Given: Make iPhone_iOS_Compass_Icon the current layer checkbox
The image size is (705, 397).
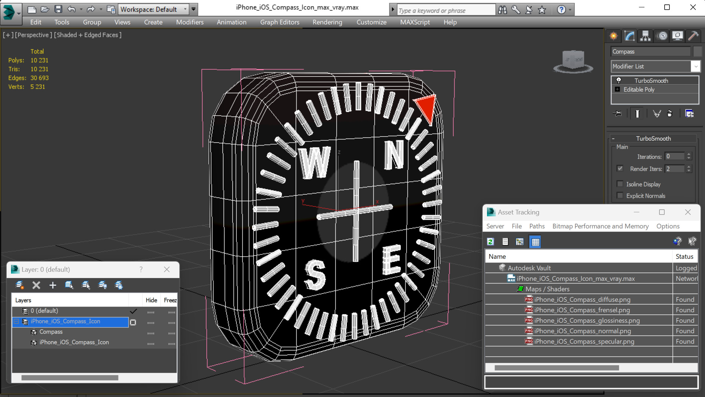Looking at the screenshot, I should 133,322.
